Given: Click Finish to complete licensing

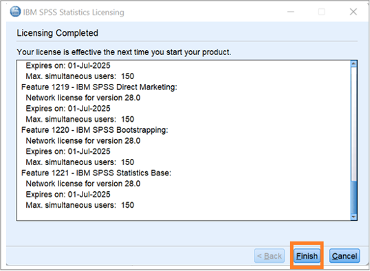Looking at the screenshot, I should click(x=307, y=256).
